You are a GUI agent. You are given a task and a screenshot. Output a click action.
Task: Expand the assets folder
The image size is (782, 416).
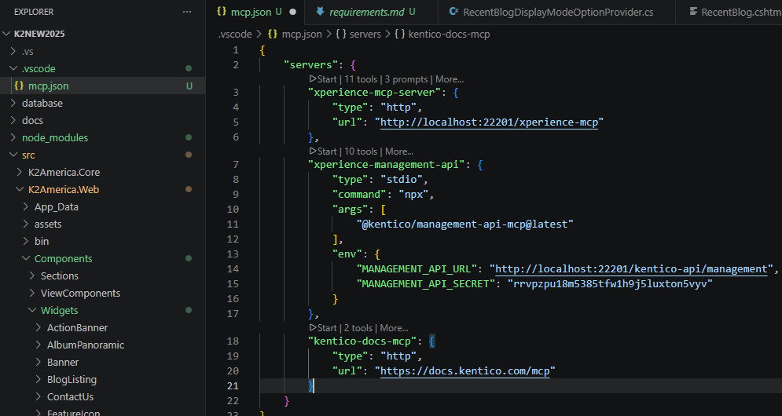(x=26, y=224)
